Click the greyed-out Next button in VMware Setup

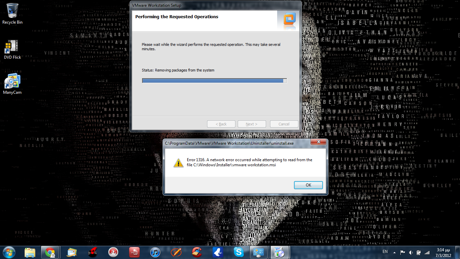coord(252,124)
